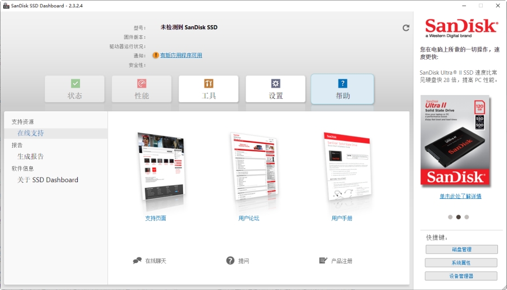
Task: Select the 帮助 help tab
Action: click(343, 89)
